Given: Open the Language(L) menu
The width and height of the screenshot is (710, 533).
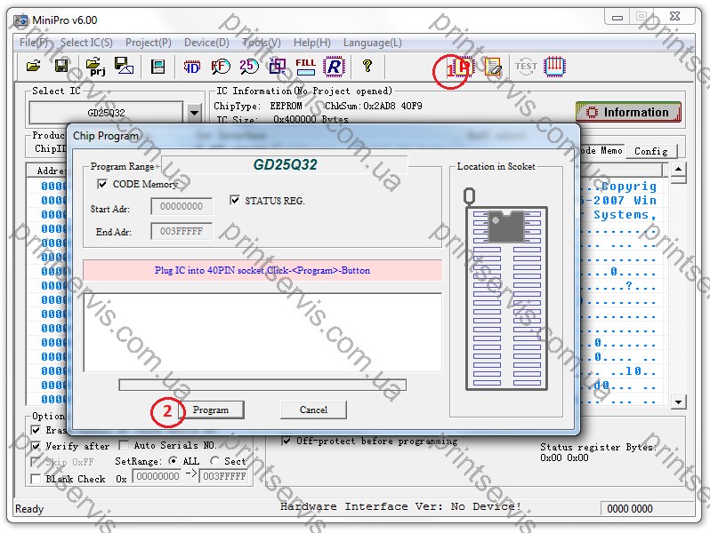Looking at the screenshot, I should [372, 43].
